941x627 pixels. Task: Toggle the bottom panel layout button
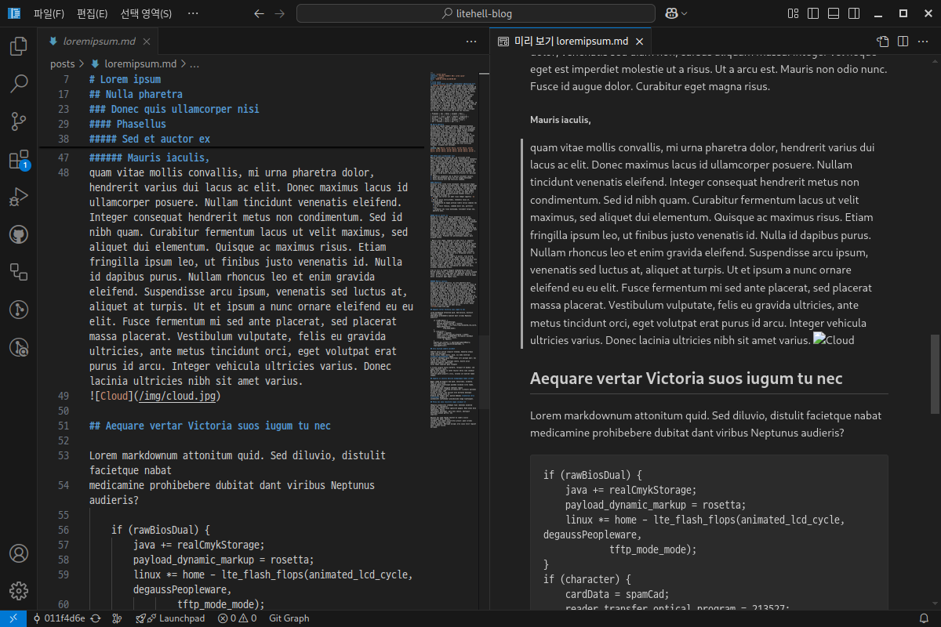pyautogui.click(x=834, y=13)
